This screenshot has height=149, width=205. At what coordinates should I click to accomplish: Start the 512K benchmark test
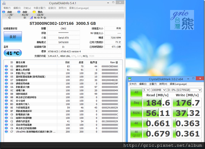pyautogui.click(x=136, y=113)
